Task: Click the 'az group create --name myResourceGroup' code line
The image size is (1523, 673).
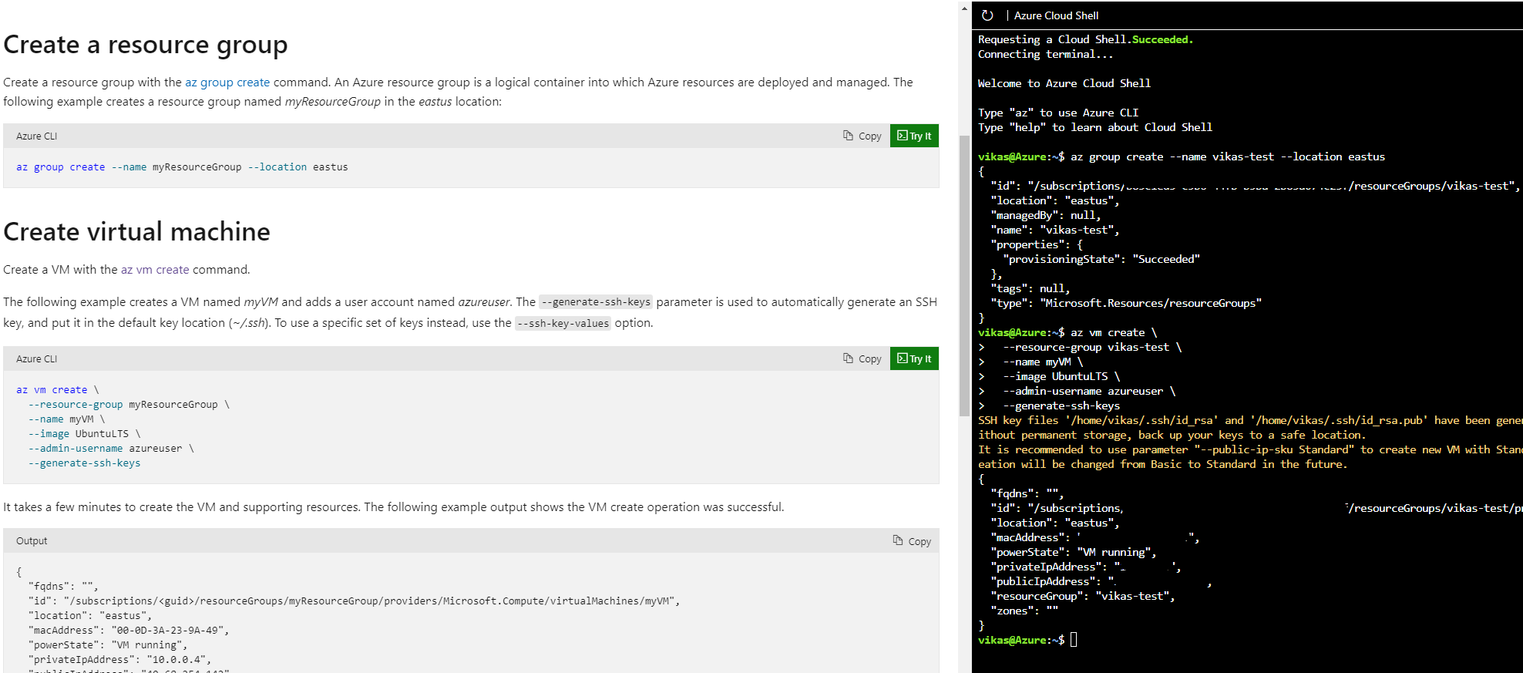Action: pos(182,167)
